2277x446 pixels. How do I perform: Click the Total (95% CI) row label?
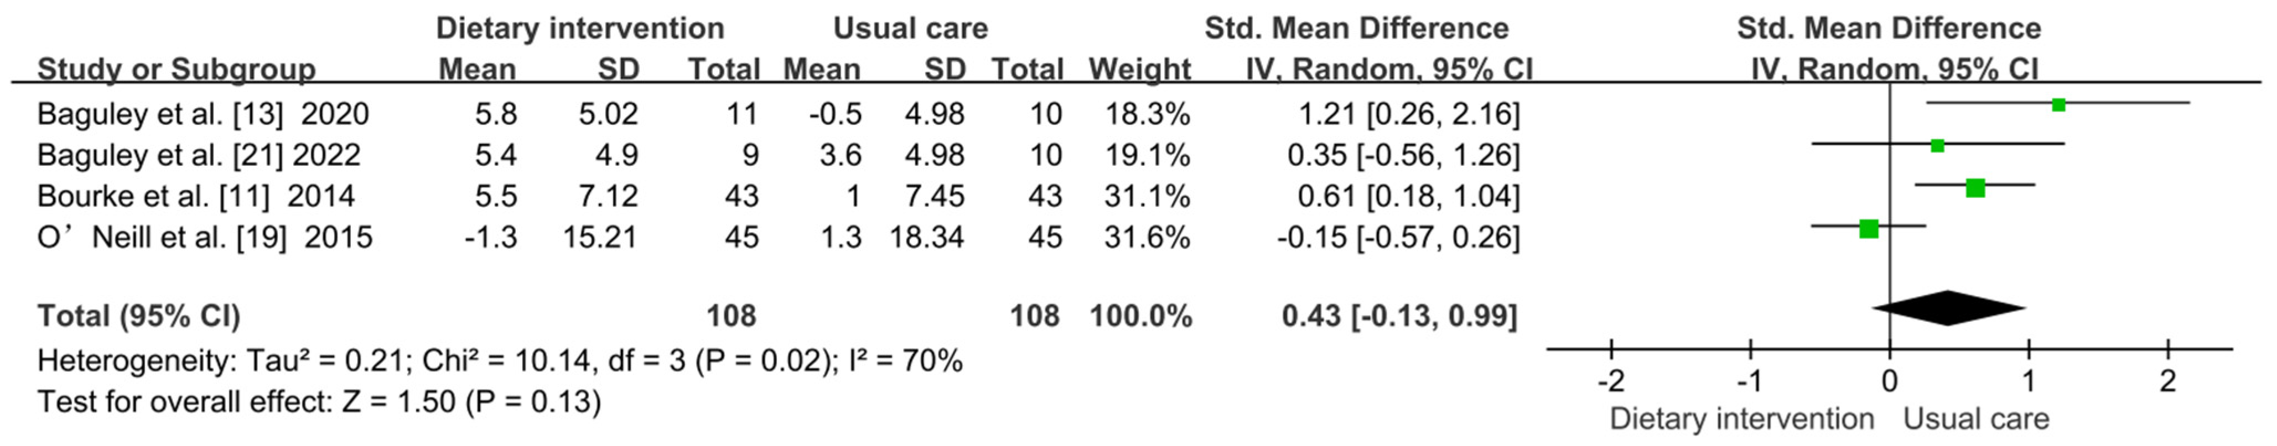tap(139, 316)
